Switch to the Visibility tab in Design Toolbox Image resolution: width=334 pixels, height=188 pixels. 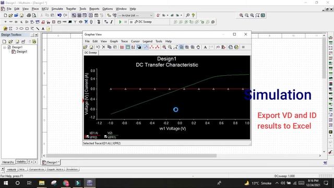tap(21, 162)
